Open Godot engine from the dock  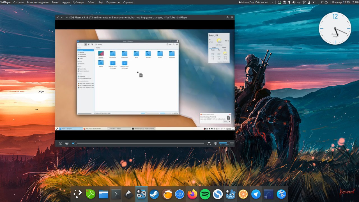[x=231, y=194]
